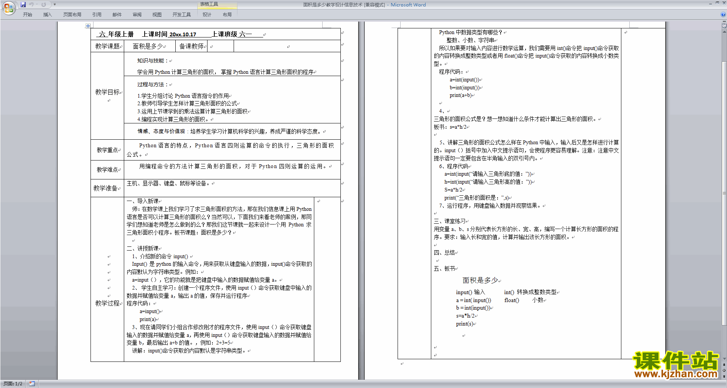Open the 设计 table tools tab
Screen dimensions: 727x388
coord(207,15)
